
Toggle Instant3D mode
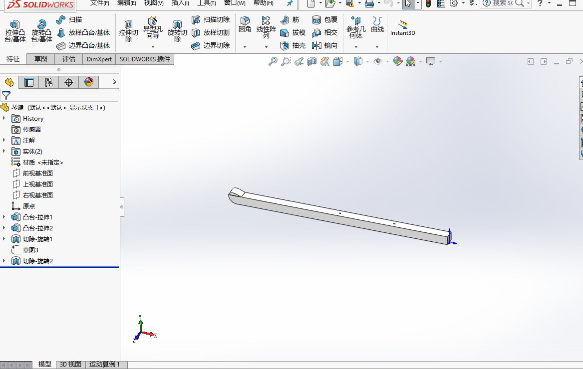pyautogui.click(x=403, y=28)
